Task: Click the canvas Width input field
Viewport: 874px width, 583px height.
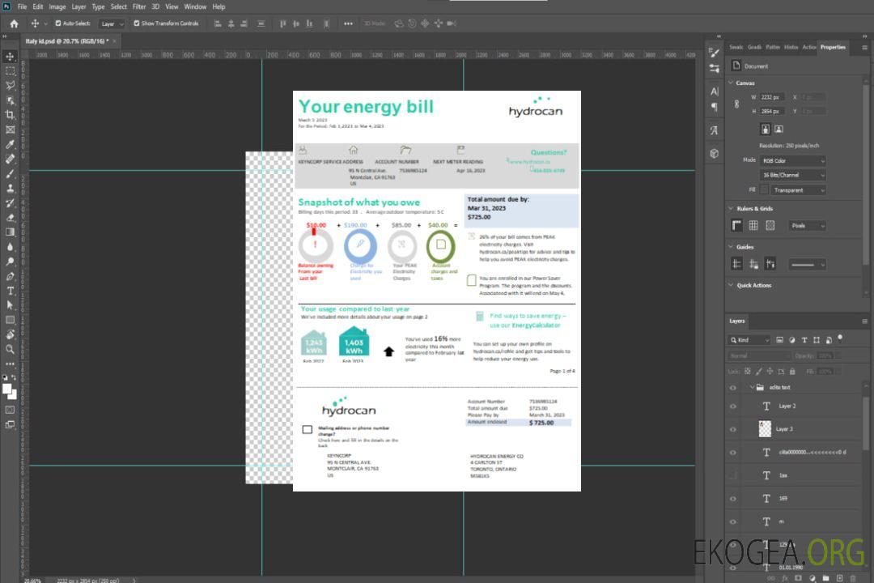Action: [772, 97]
